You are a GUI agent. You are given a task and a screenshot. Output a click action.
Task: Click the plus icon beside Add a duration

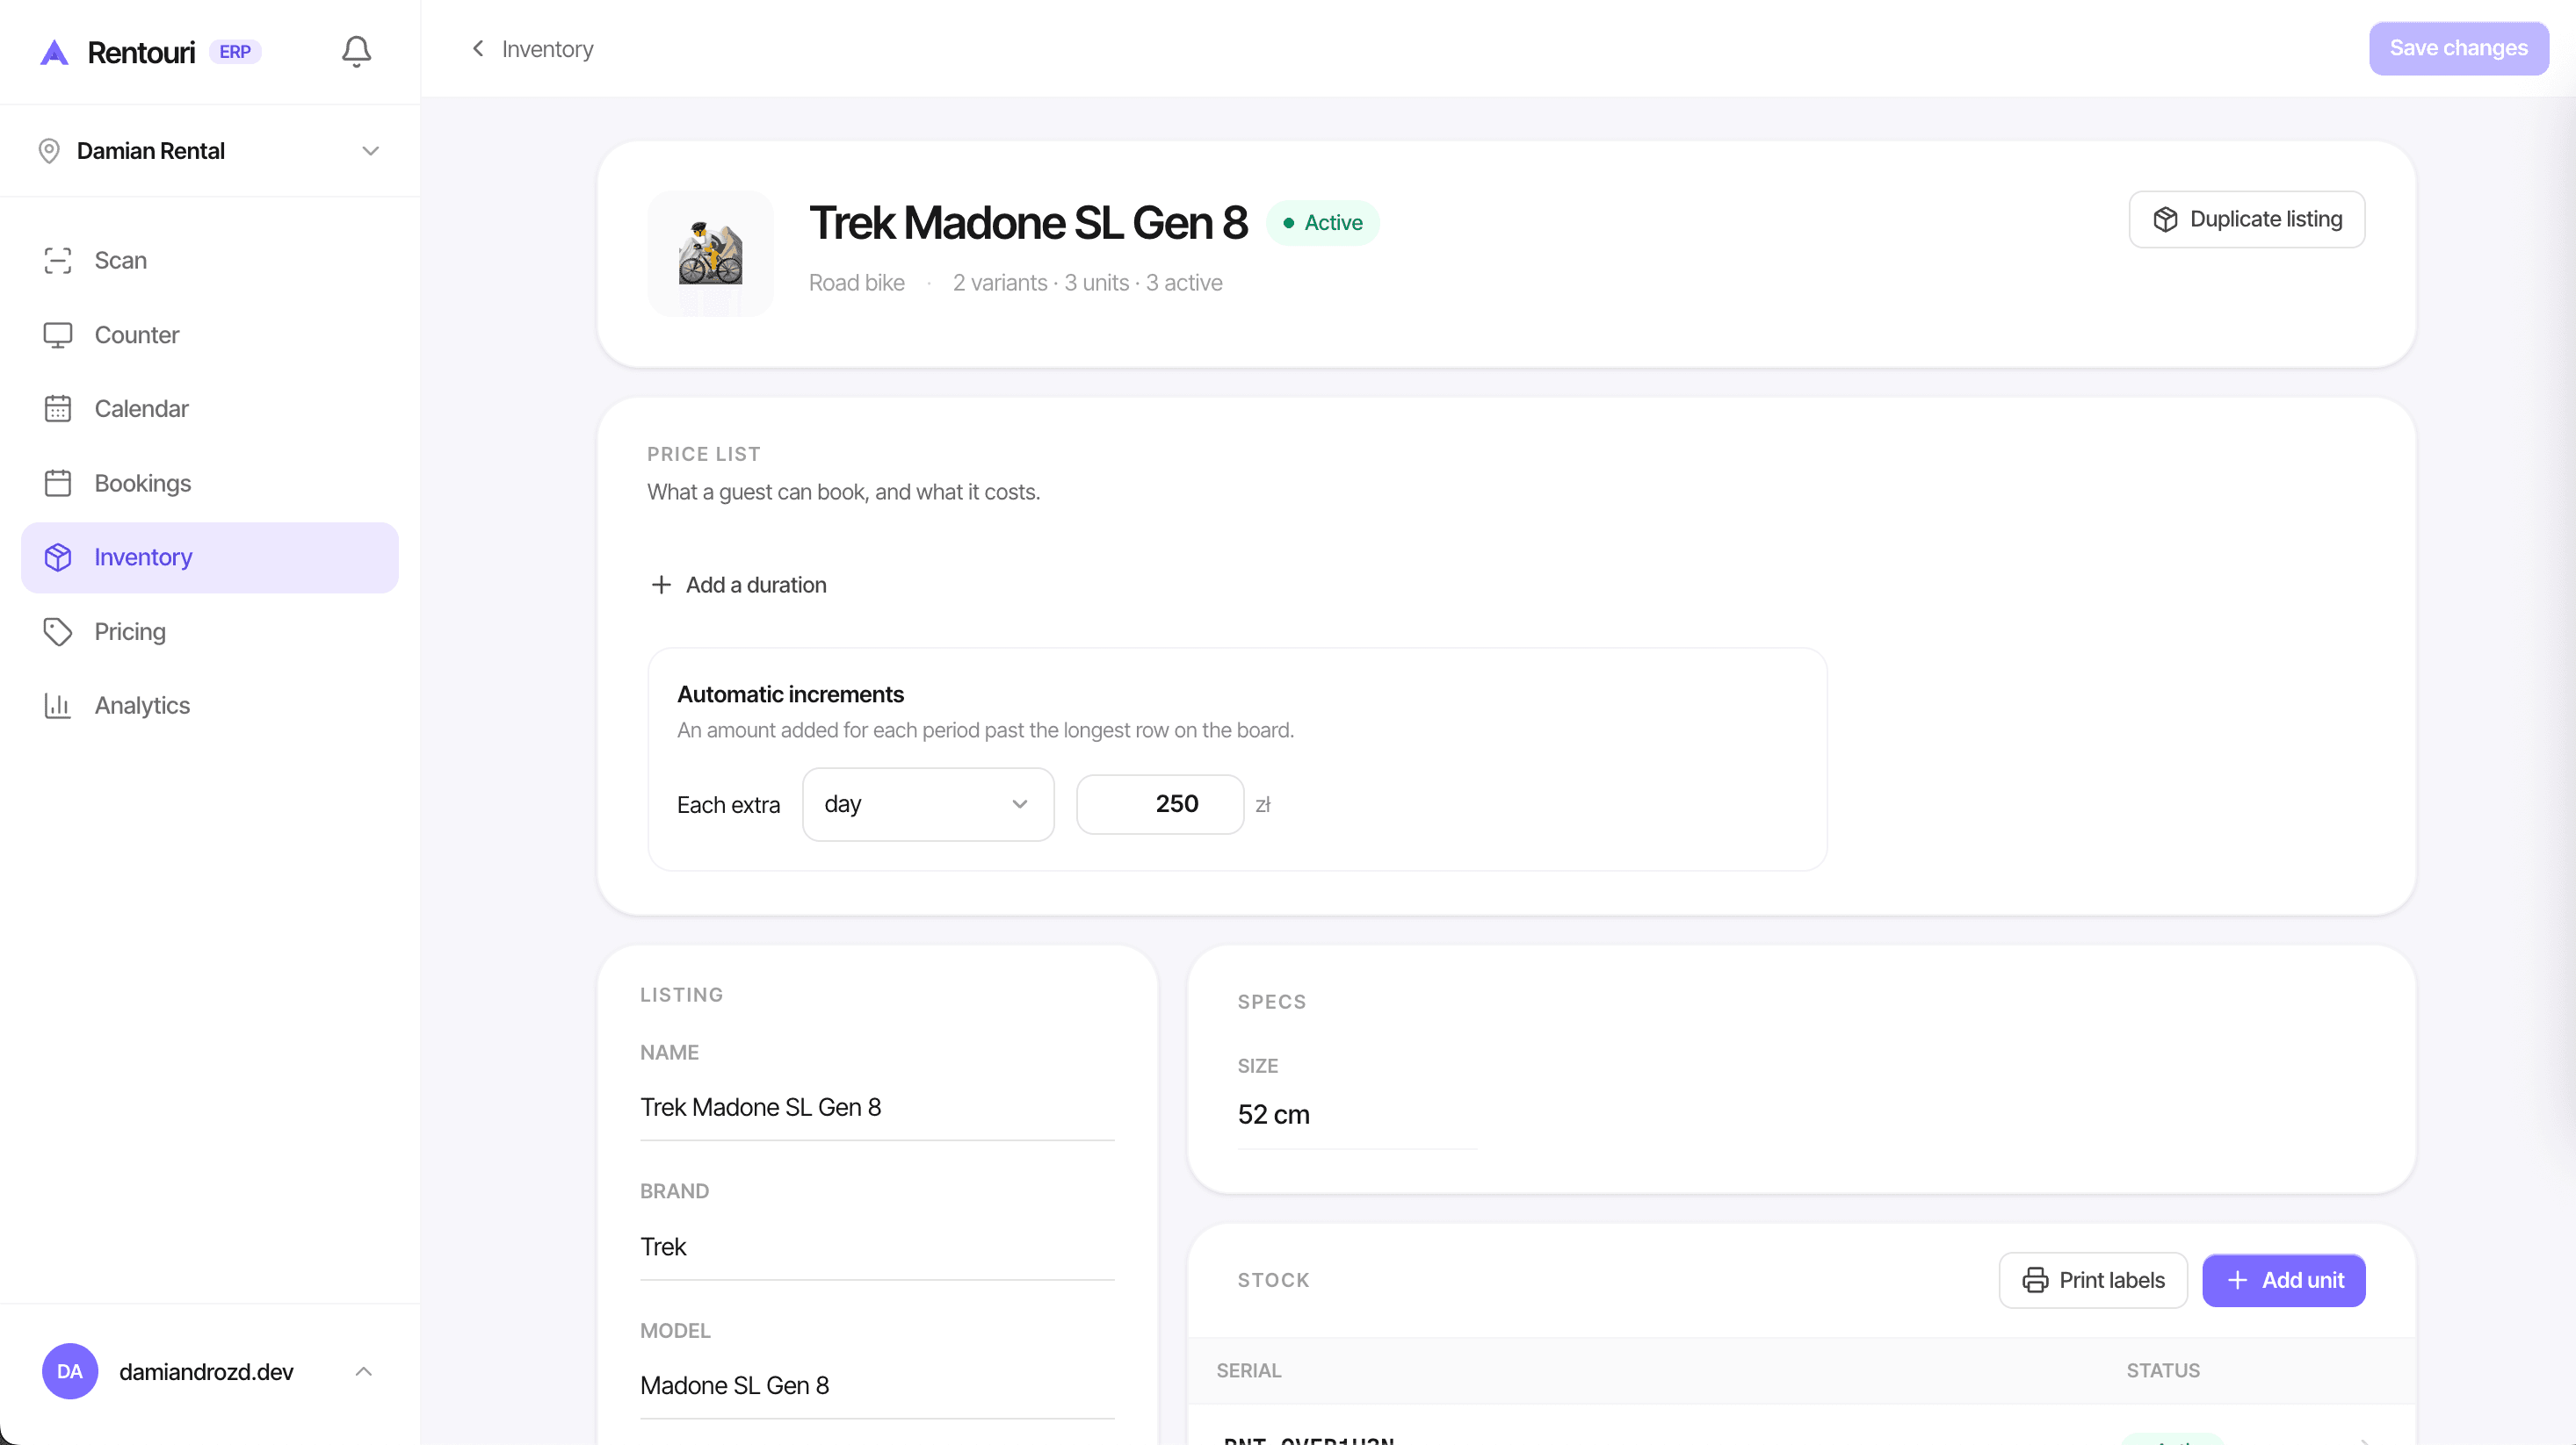tap(661, 585)
